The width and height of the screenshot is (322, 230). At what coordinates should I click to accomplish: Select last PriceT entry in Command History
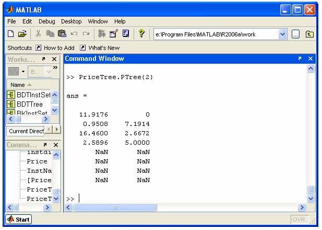coord(39,199)
